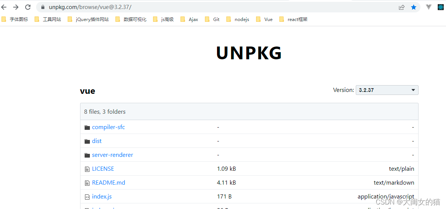Click the '8 files, 3 folders' summary
Viewport: 446px width, 209px height.
point(105,111)
